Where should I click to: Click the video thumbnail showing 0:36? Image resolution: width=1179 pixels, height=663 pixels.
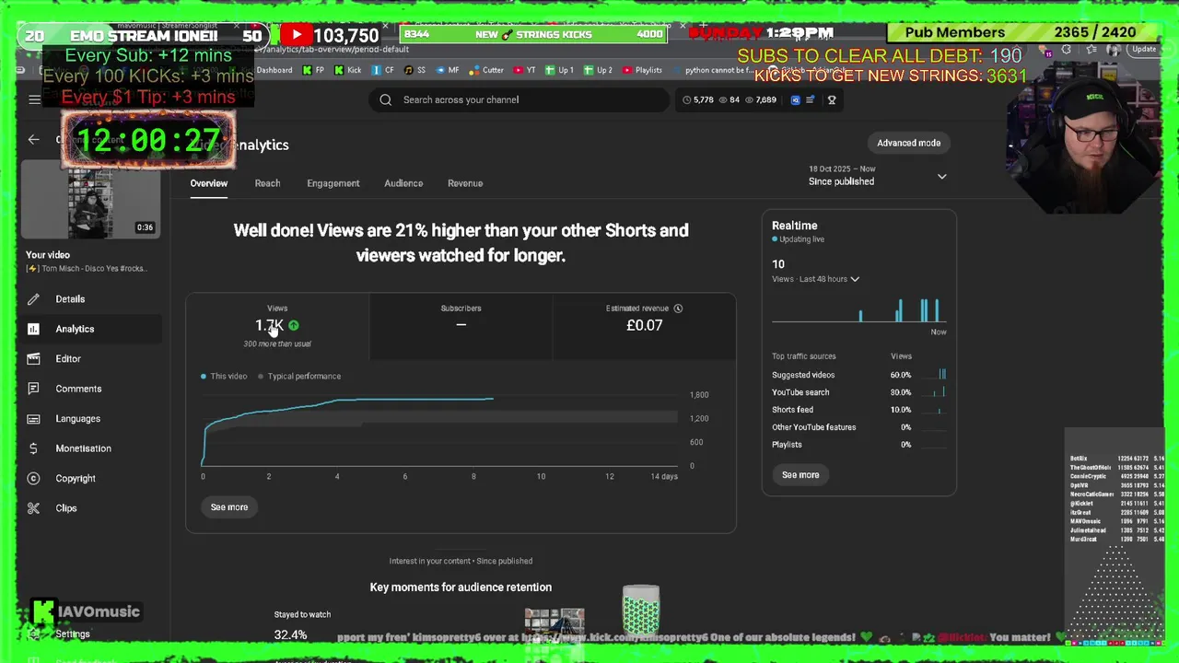[x=91, y=199]
